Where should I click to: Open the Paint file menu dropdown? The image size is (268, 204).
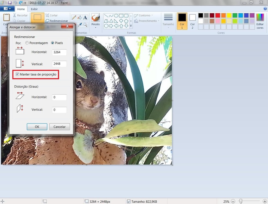7,9
